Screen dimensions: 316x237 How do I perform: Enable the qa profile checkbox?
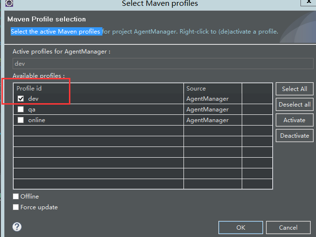pos(20,109)
